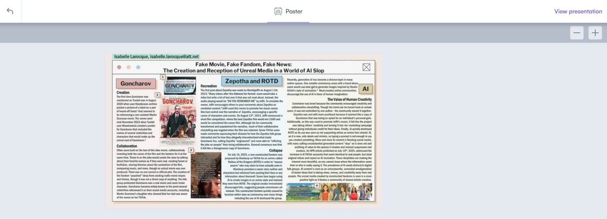Click the Goncharov label image numbered 1
Image resolution: width=607 pixels, height=219 pixels.
(x=180, y=86)
